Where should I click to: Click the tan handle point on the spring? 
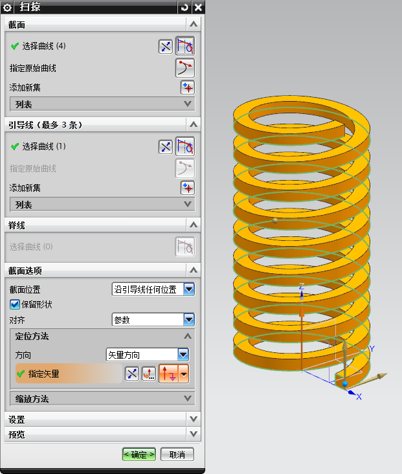275,220
